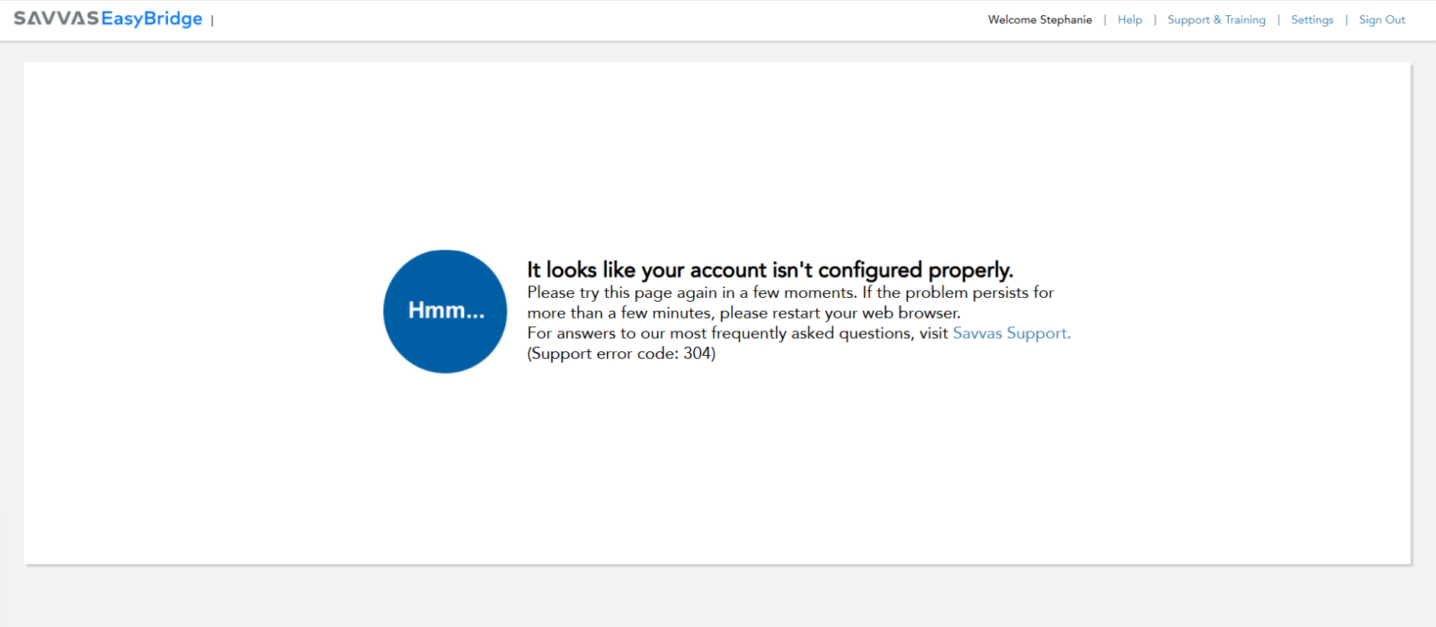The height and width of the screenshot is (627, 1436).
Task: Open the Help link
Action: (1130, 20)
